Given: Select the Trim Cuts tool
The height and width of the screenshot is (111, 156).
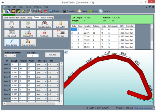Looking at the screenshot, I should tap(60, 33).
